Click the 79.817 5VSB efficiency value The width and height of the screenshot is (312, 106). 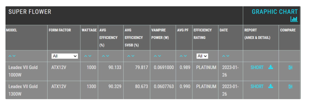tap(141, 67)
